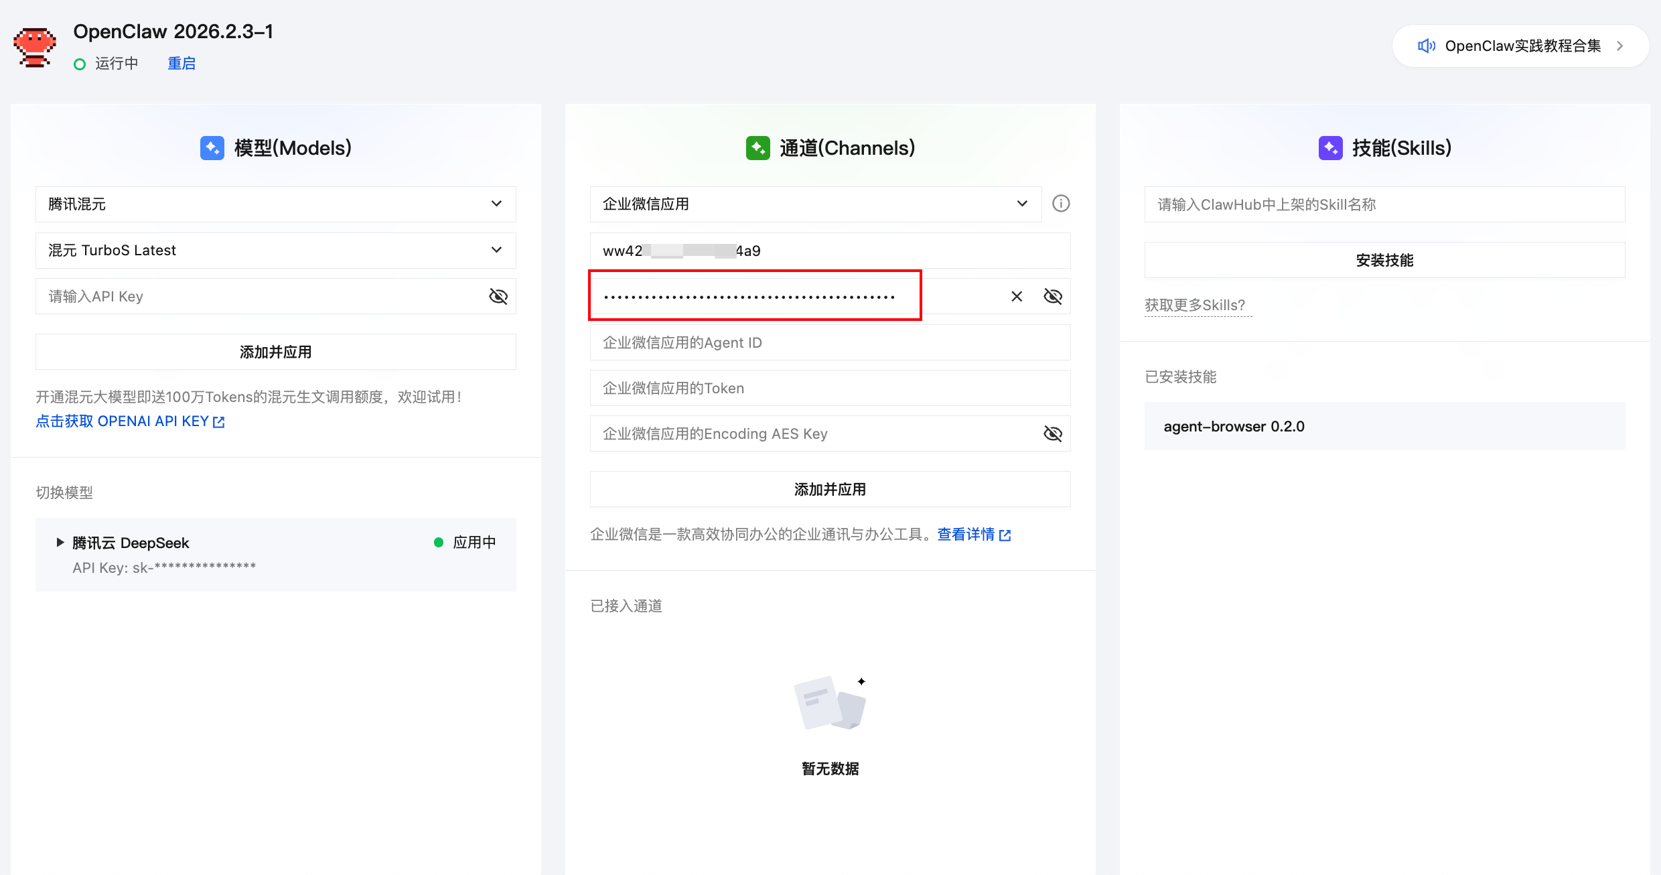Open the 混元 TurboS Latest model dropdown
Viewport: 1661px width, 875px height.
point(275,251)
